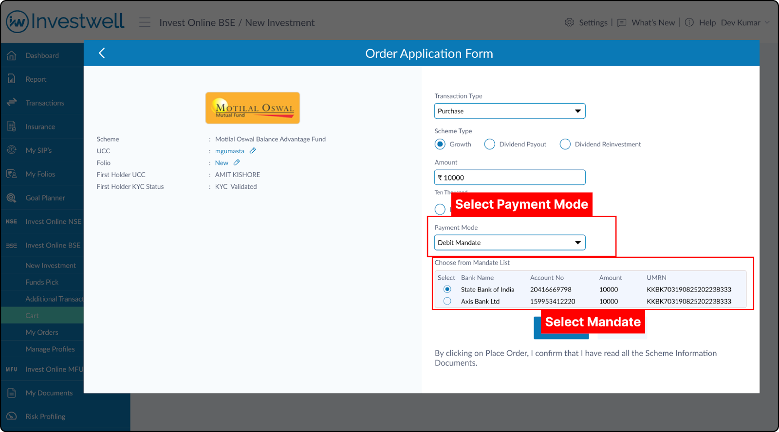The image size is (779, 432).
Task: Click the MFU sidebar icon
Action: (x=12, y=369)
